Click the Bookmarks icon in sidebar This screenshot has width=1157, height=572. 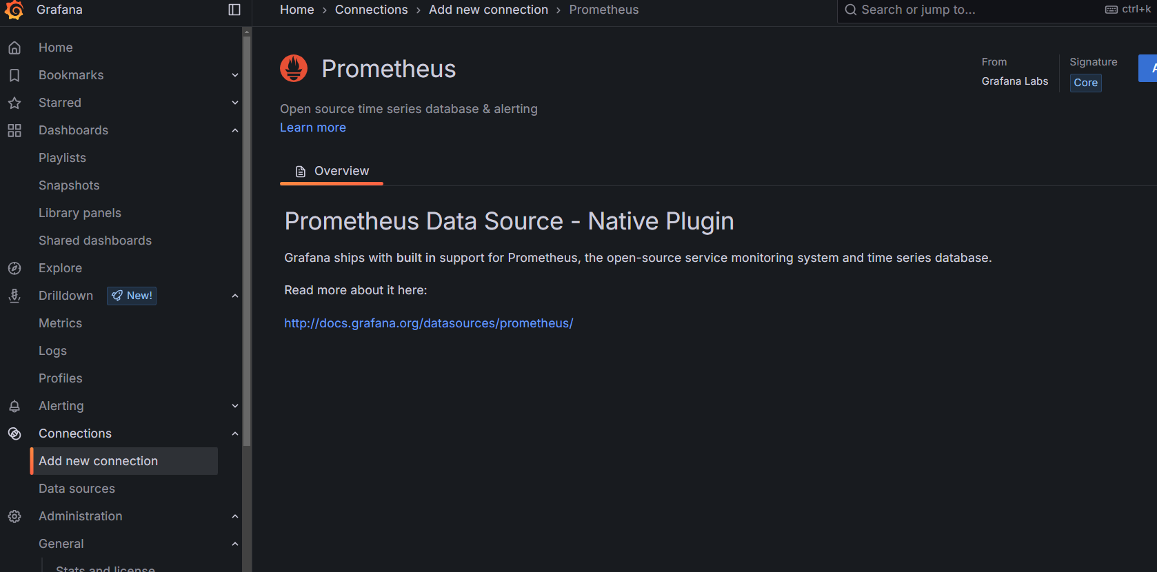pyautogui.click(x=14, y=75)
